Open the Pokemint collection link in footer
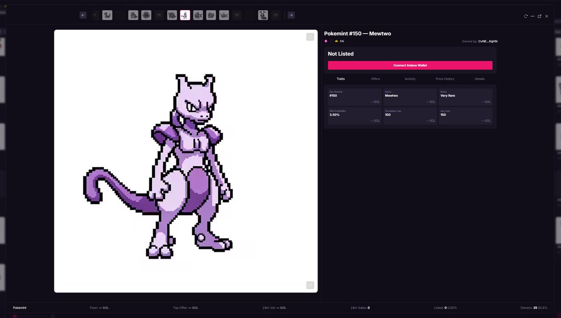561x318 pixels. click(20, 308)
